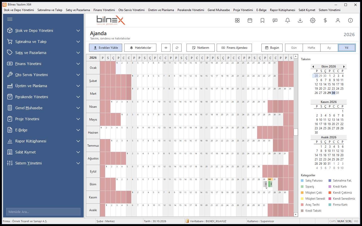Expand the E-Belge sidebar chevron
Viewport: 362px width, 226px height.
[78, 130]
